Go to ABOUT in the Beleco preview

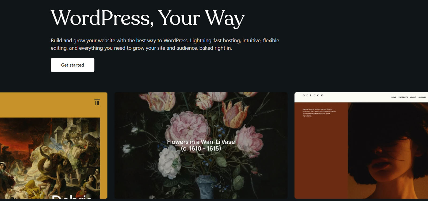click(413, 97)
